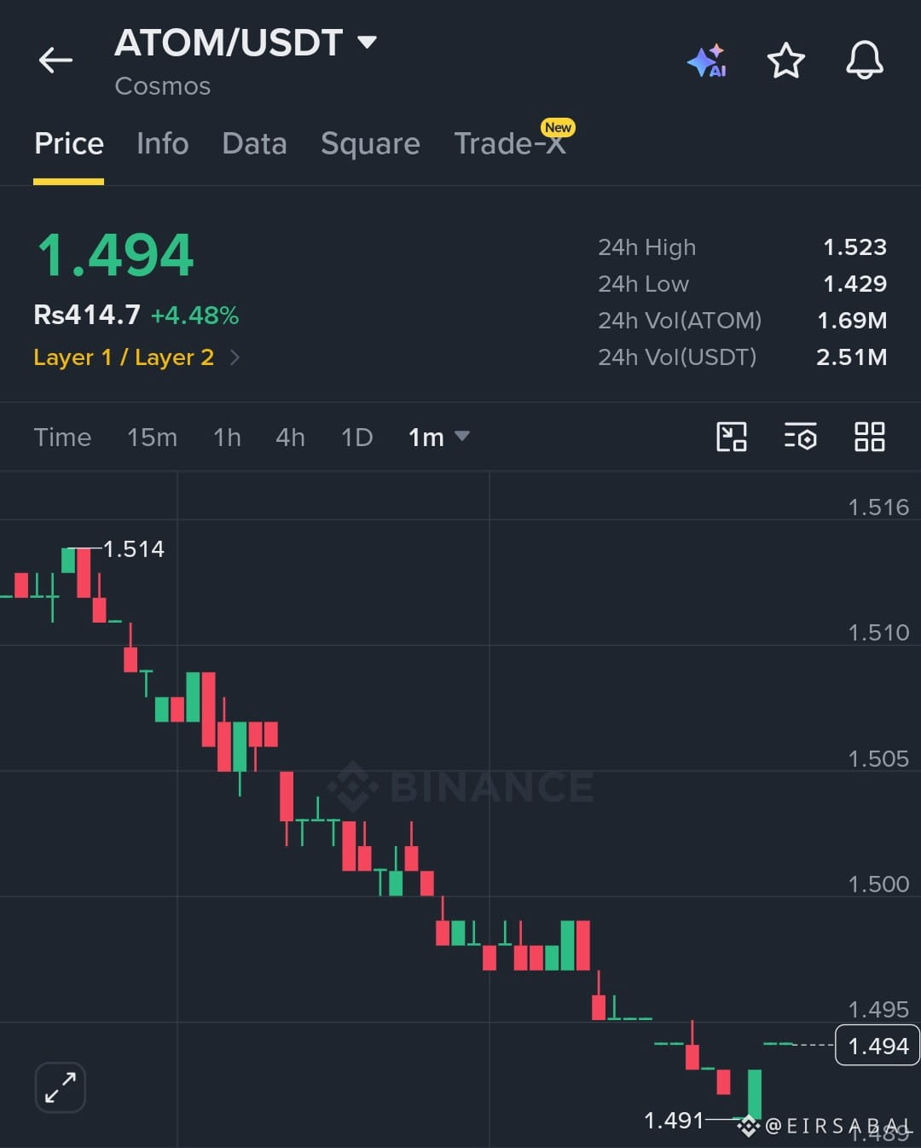
Task: Expand chart to fullscreen
Action: [61, 1087]
